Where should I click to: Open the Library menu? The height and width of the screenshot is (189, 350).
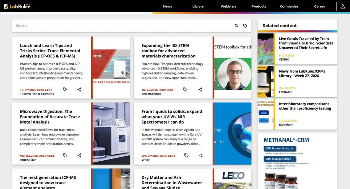click(198, 7)
